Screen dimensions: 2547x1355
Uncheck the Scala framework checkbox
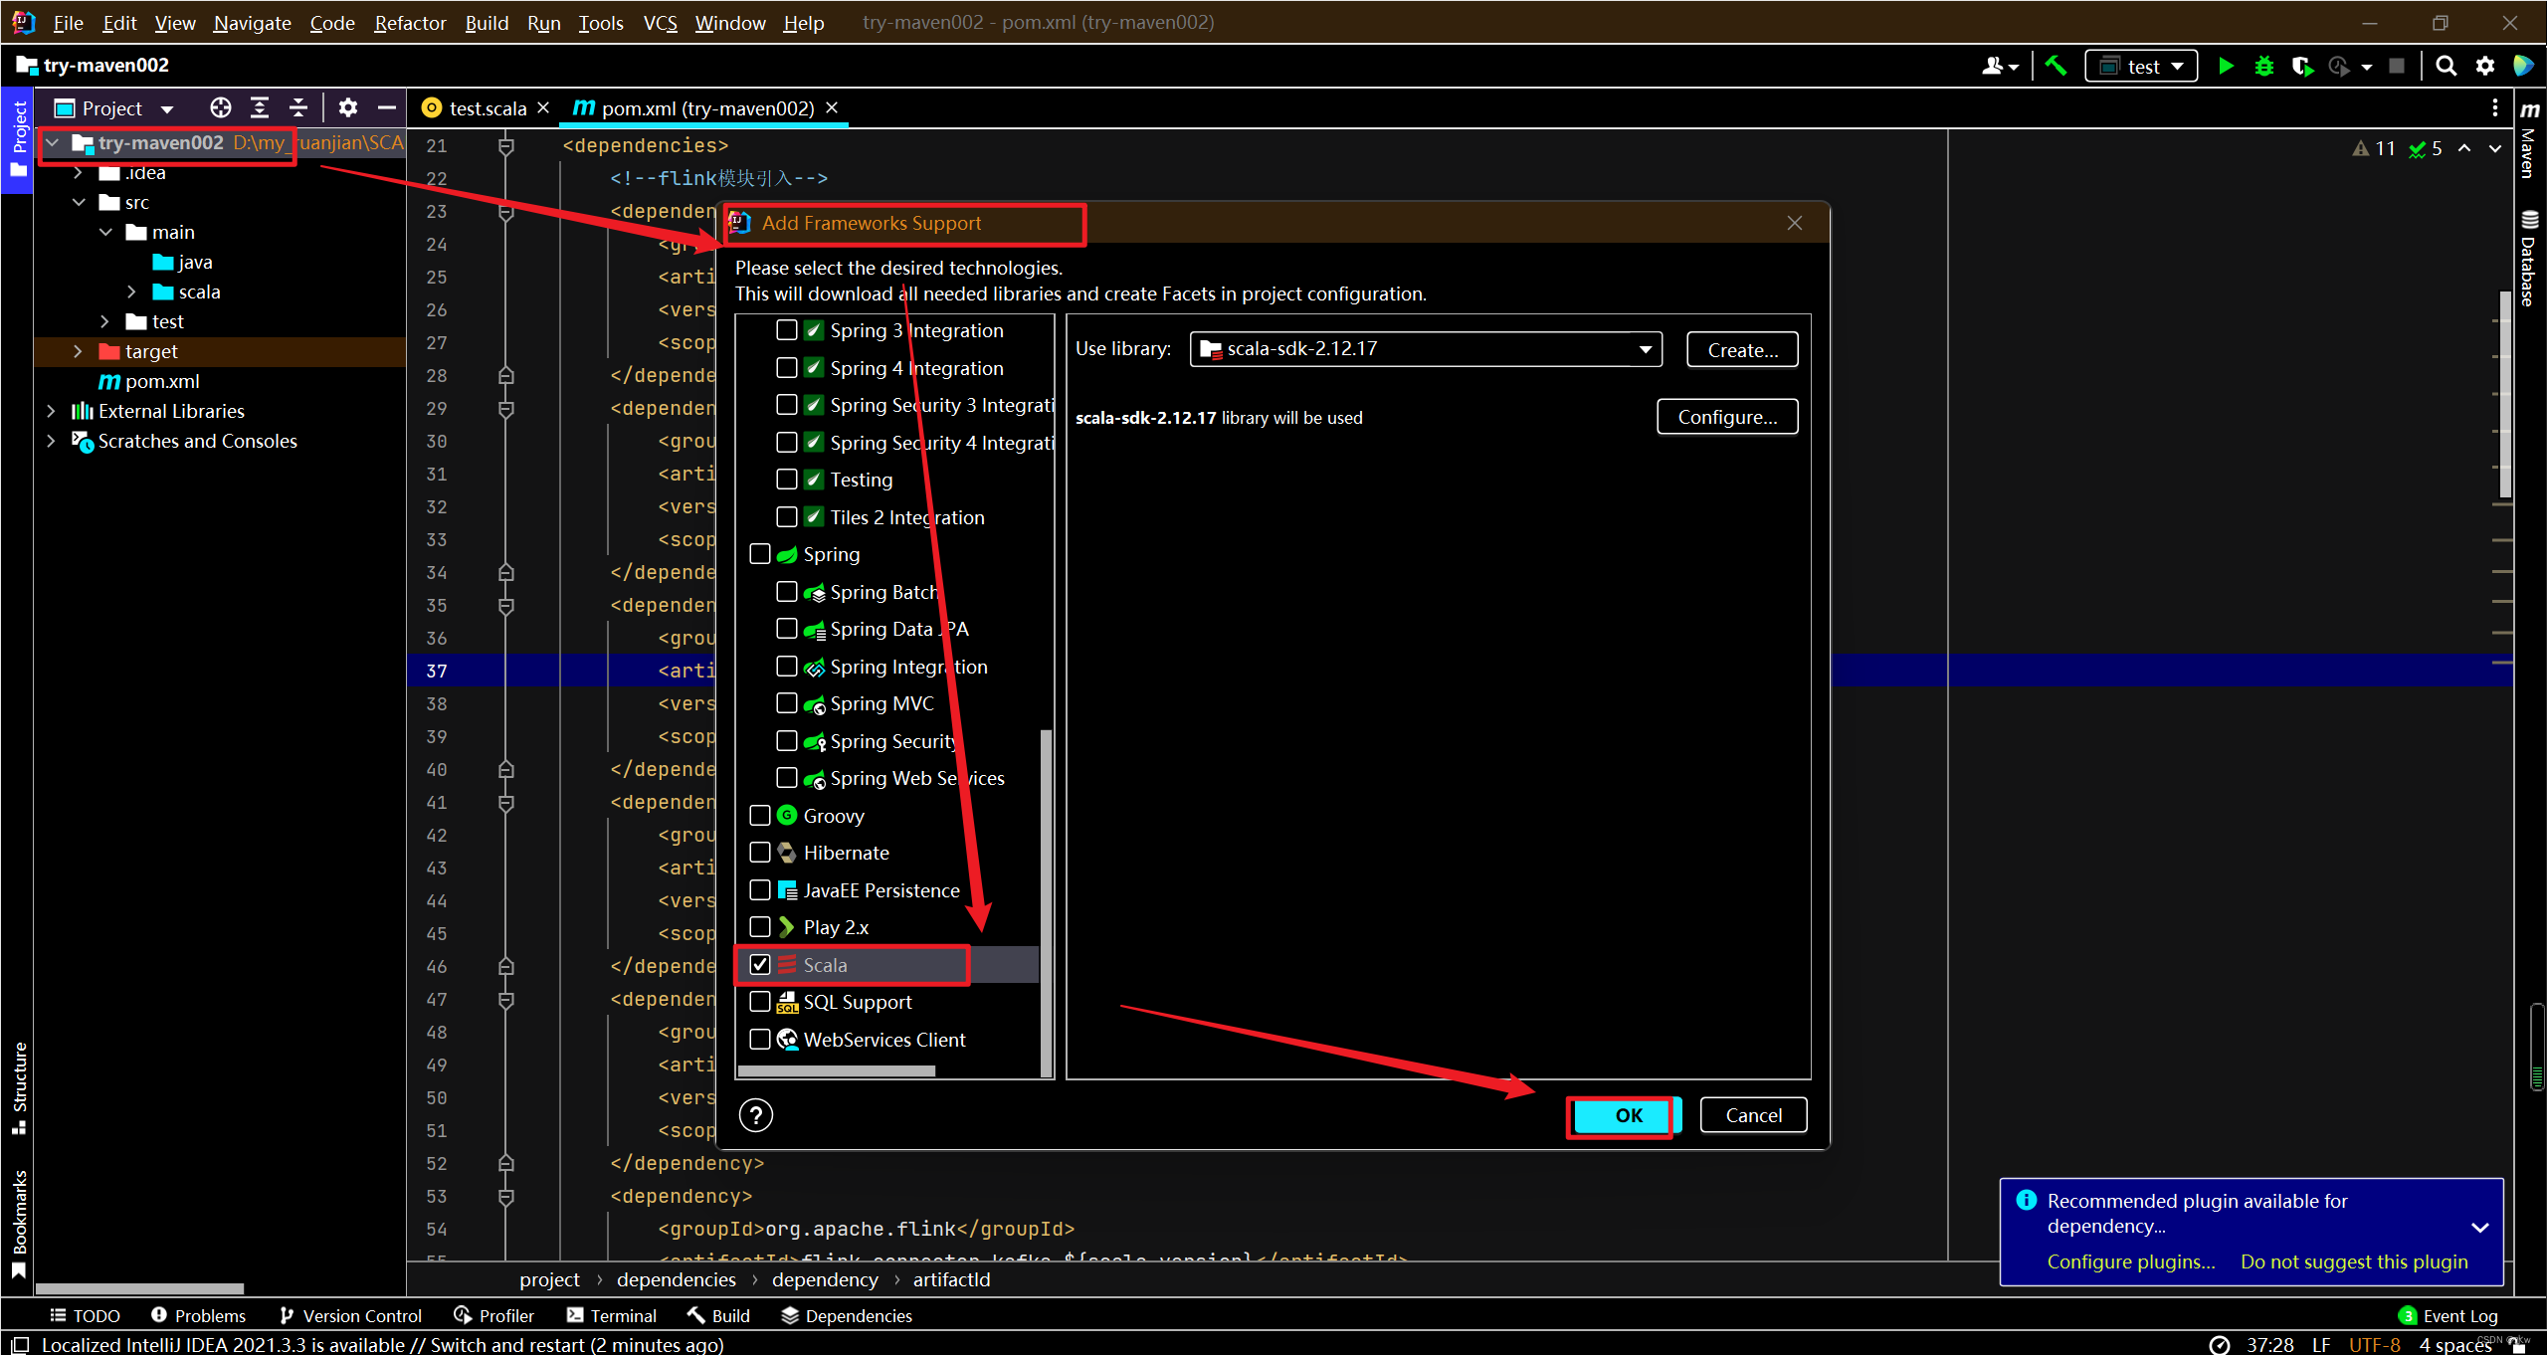[760, 965]
